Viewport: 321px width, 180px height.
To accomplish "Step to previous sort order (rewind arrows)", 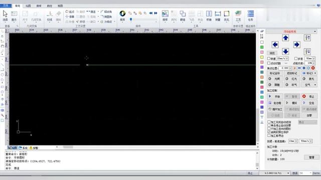I will [151, 13].
